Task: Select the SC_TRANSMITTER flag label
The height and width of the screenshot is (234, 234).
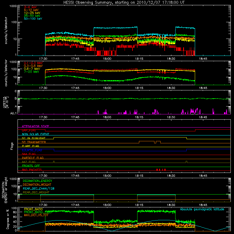Action: (34, 142)
